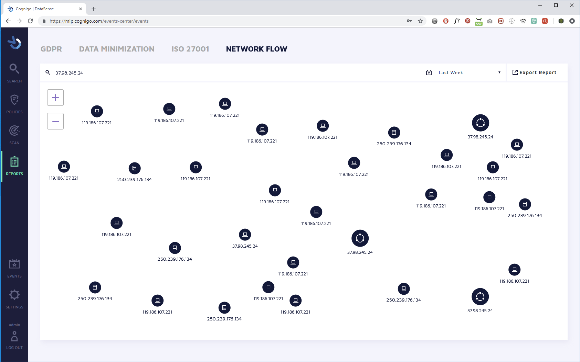Select laptop node 119.186.107.221 right of zoom buttons
Image resolution: width=580 pixels, height=362 pixels.
coord(97,111)
